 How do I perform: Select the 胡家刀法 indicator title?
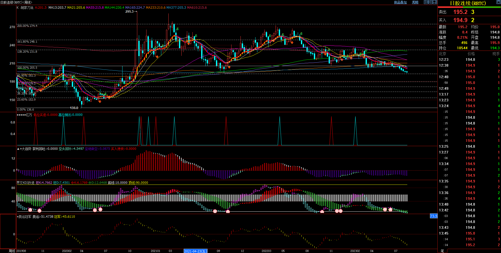point(27,8)
